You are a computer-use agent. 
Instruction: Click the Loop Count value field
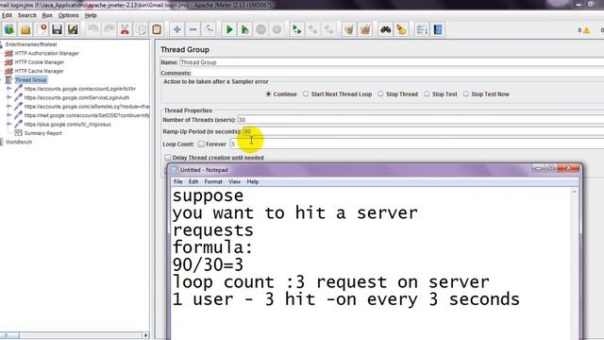pyautogui.click(x=417, y=144)
